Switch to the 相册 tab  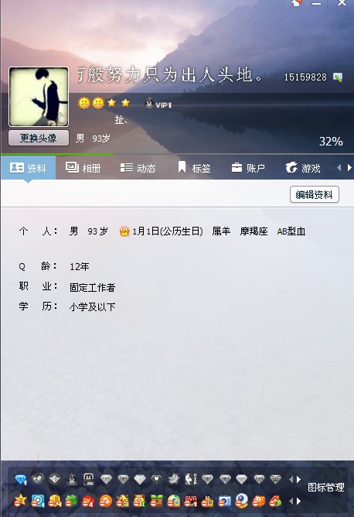83,168
